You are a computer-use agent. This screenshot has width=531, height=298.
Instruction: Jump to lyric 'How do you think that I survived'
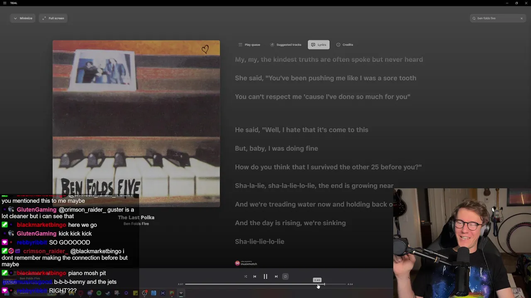click(328, 167)
